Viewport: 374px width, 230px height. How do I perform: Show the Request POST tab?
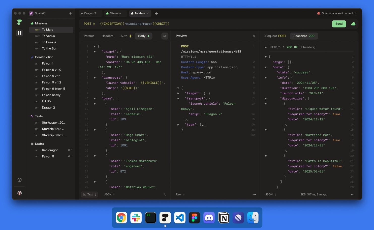[276, 36]
